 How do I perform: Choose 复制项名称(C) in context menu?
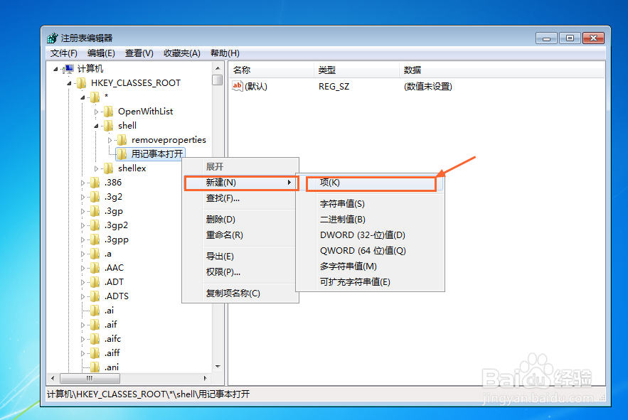pyautogui.click(x=240, y=293)
